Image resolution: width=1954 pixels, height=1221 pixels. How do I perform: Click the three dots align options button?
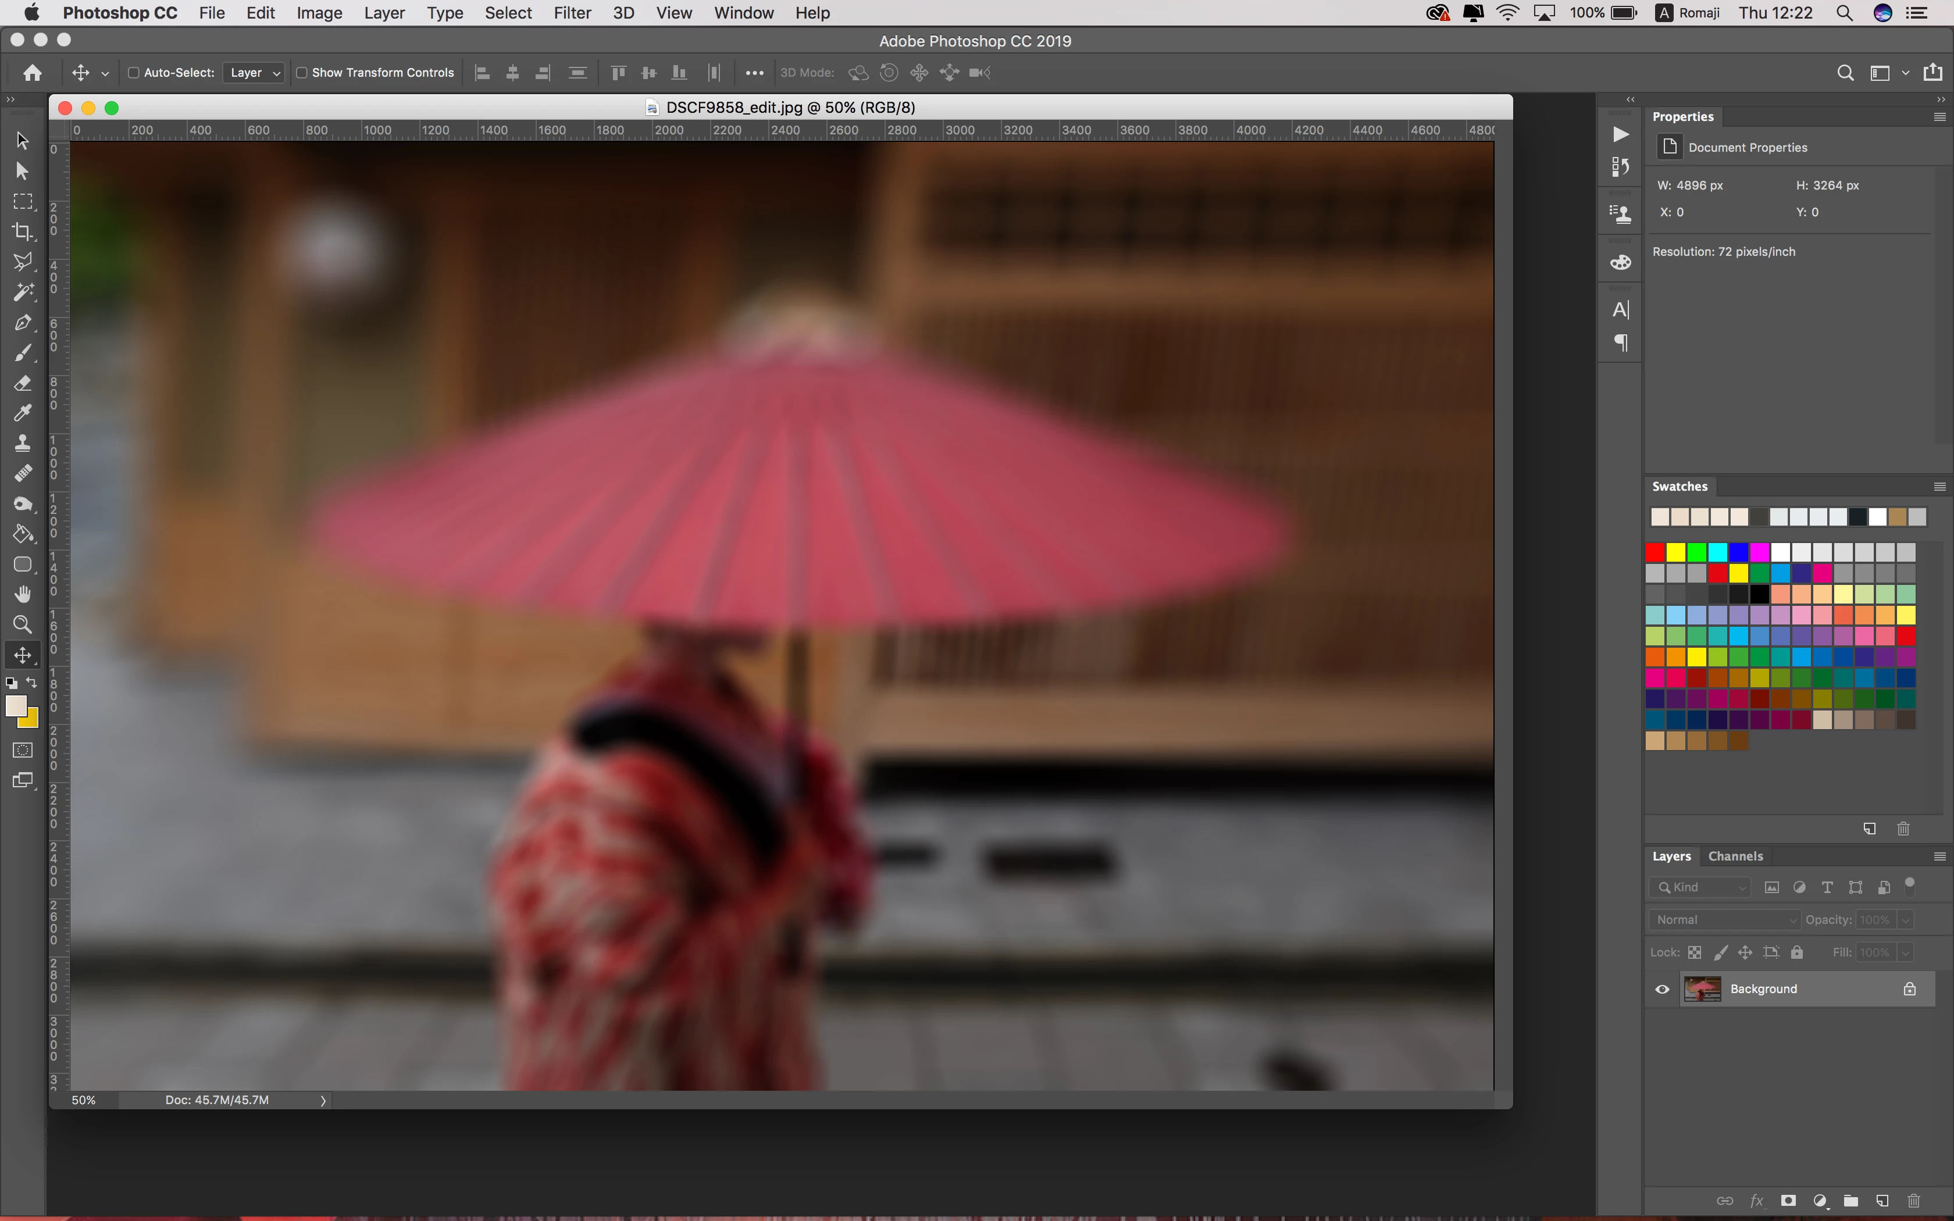point(754,73)
